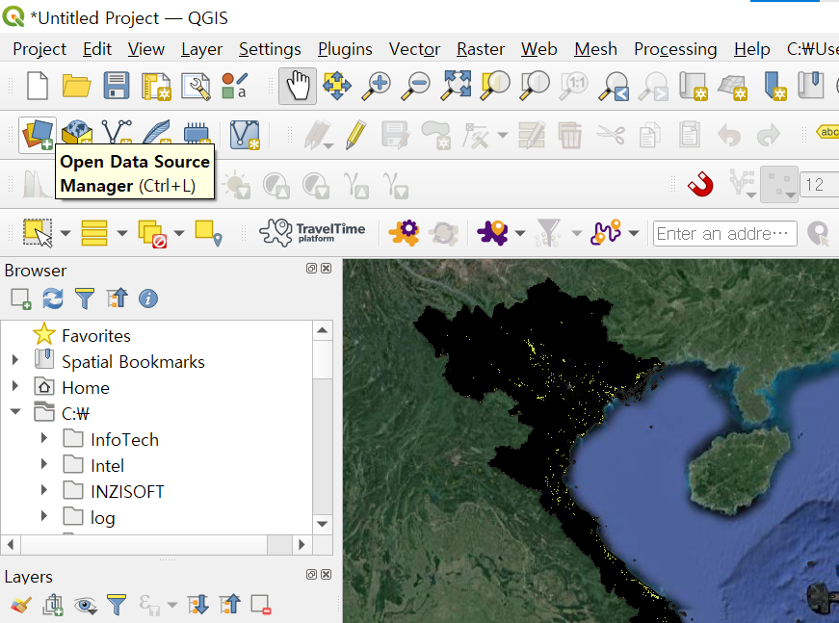This screenshot has width=839, height=623.
Task: Click the purple map-pin puzzle icon
Action: tap(492, 233)
